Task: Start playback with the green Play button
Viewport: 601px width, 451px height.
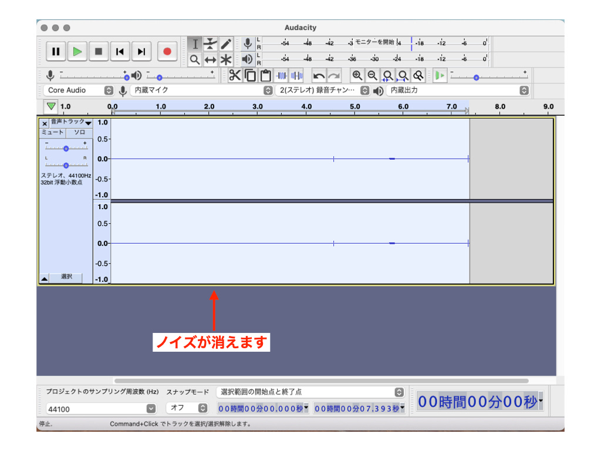Action: (x=77, y=52)
